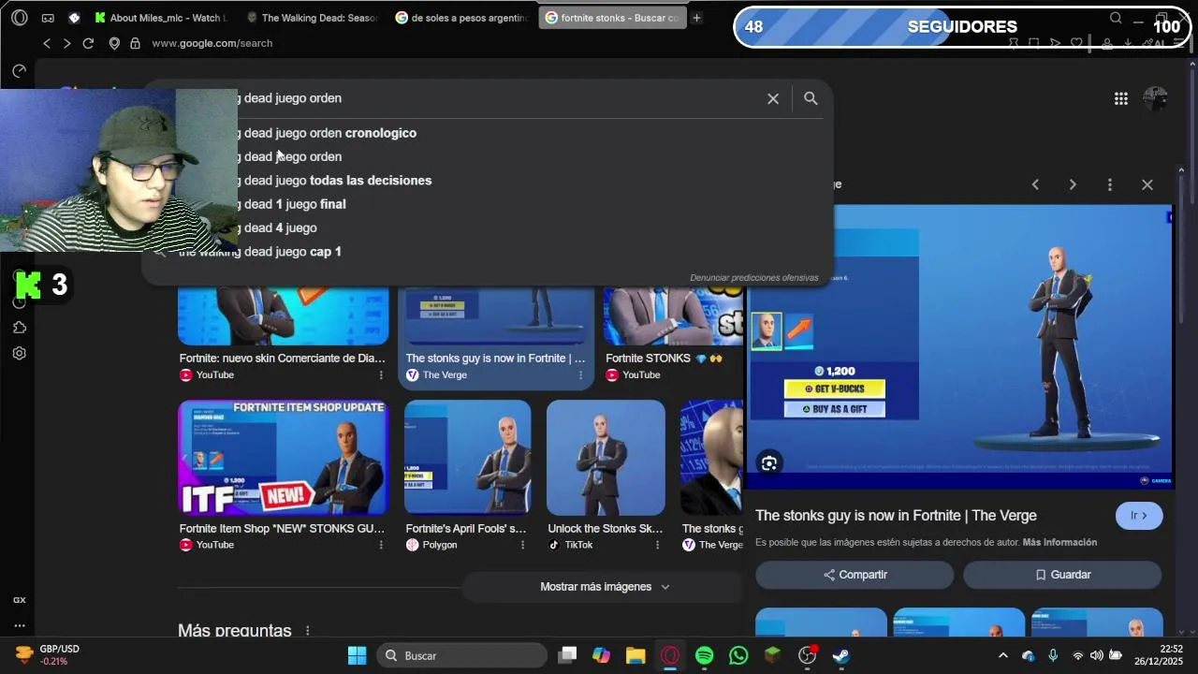Open the preview panel three-dot options
The image size is (1198, 674).
(1110, 184)
